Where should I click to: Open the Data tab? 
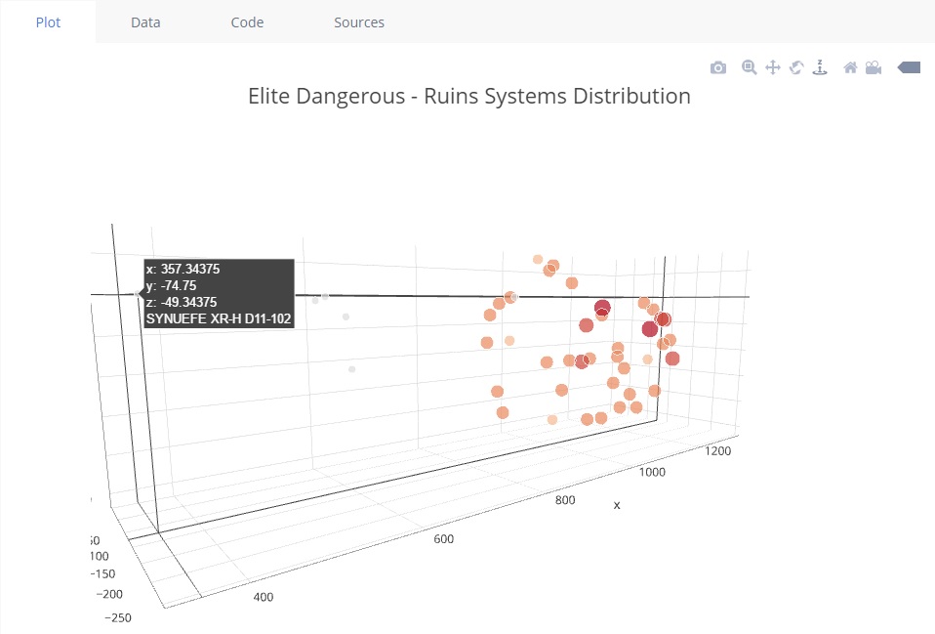click(x=145, y=22)
